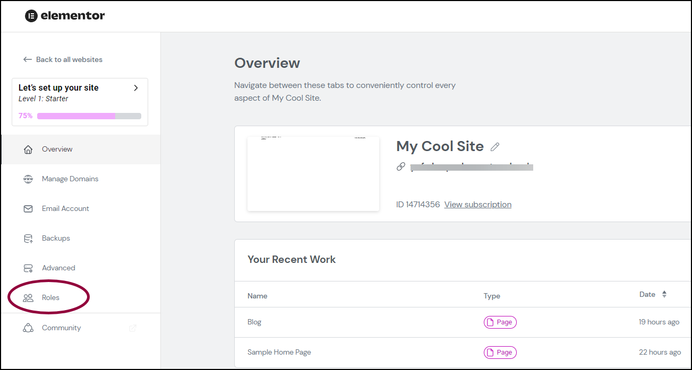Go back to all websites
Viewport: 692px width, 370px height.
pyautogui.click(x=63, y=59)
